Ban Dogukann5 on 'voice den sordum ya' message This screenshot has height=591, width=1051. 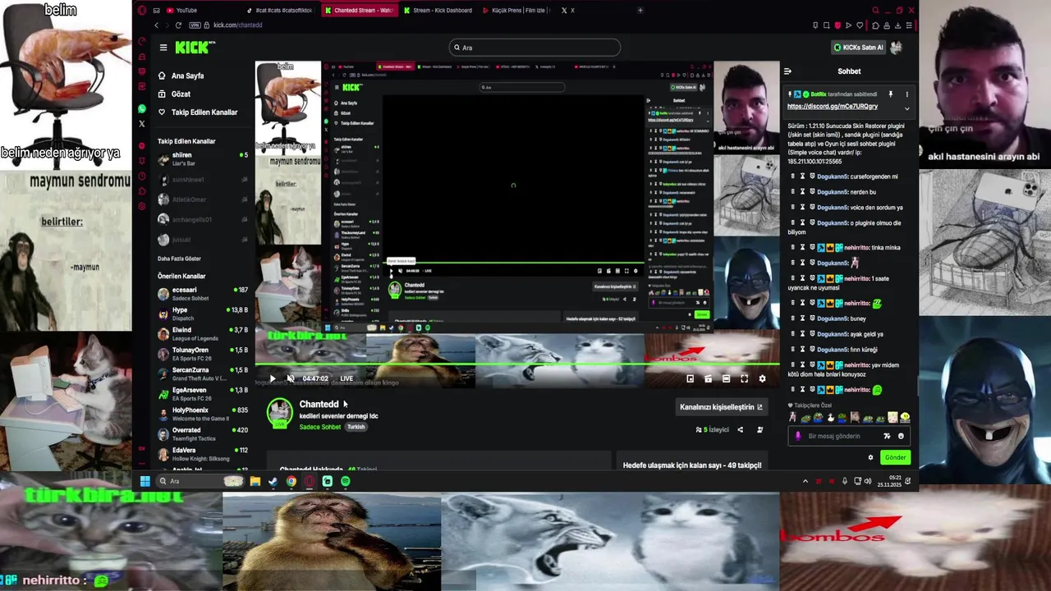812,208
